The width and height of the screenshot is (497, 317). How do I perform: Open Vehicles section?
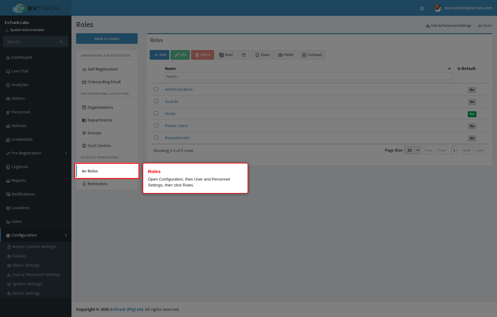(36, 126)
